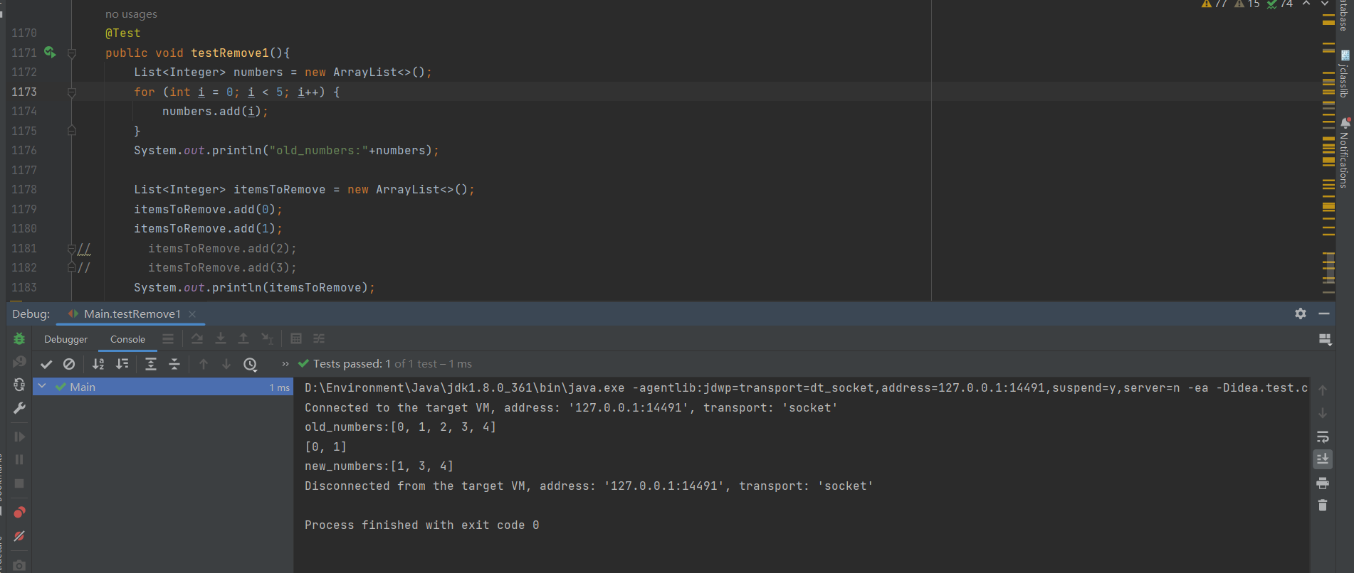This screenshot has height=573, width=1354.
Task: Click the Trace Current Stream Chain icon
Action: coord(319,338)
